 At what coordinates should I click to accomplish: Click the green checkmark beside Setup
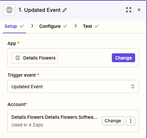tap(22, 26)
